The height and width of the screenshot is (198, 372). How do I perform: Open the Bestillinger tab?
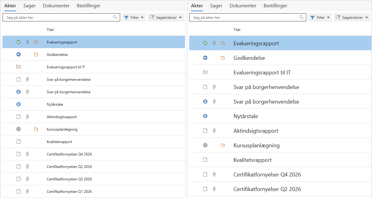[x=88, y=5]
